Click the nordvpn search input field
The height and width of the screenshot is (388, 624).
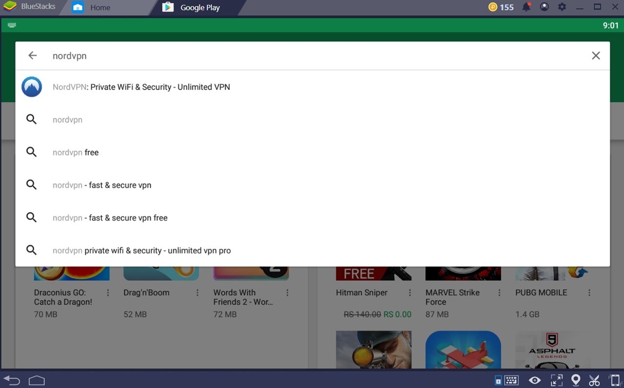pyautogui.click(x=312, y=56)
